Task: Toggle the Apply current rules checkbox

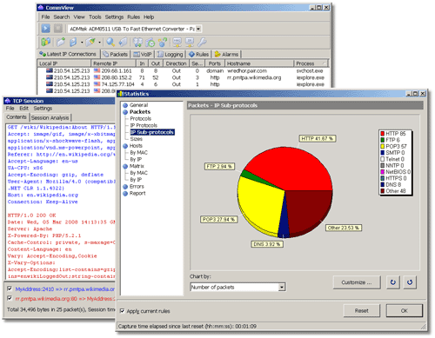Action: tap(123, 311)
